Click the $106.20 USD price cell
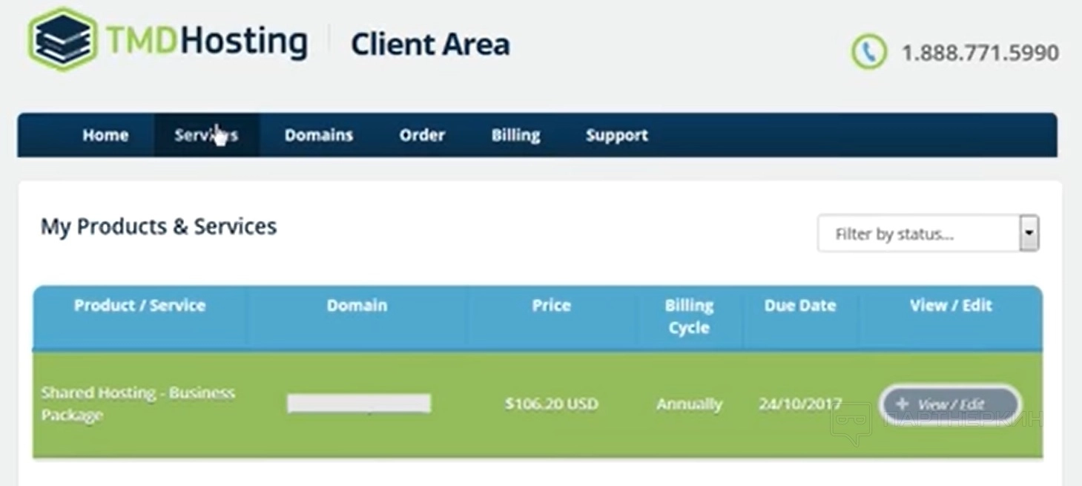Image resolution: width=1082 pixels, height=486 pixels. [x=551, y=404]
